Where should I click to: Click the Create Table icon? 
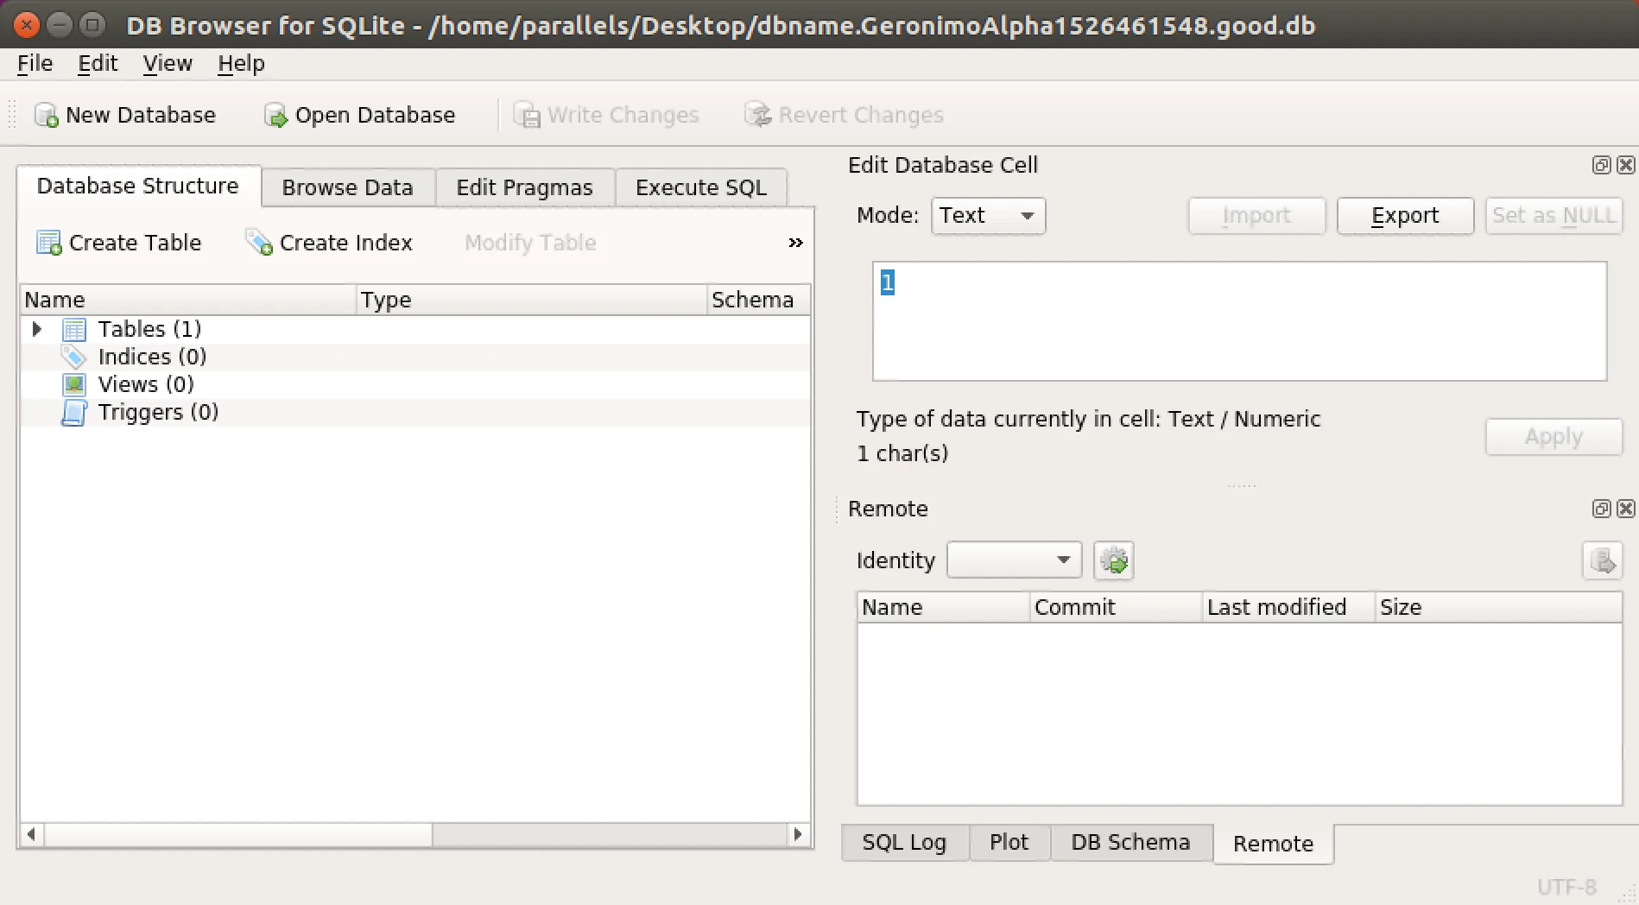tap(49, 243)
